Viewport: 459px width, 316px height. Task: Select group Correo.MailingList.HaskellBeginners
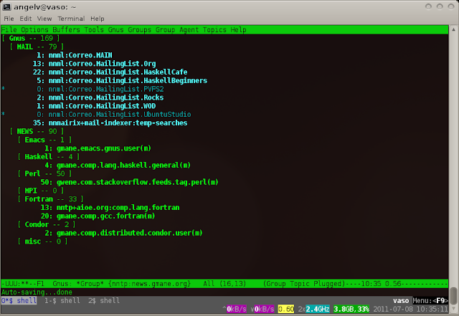[128, 81]
